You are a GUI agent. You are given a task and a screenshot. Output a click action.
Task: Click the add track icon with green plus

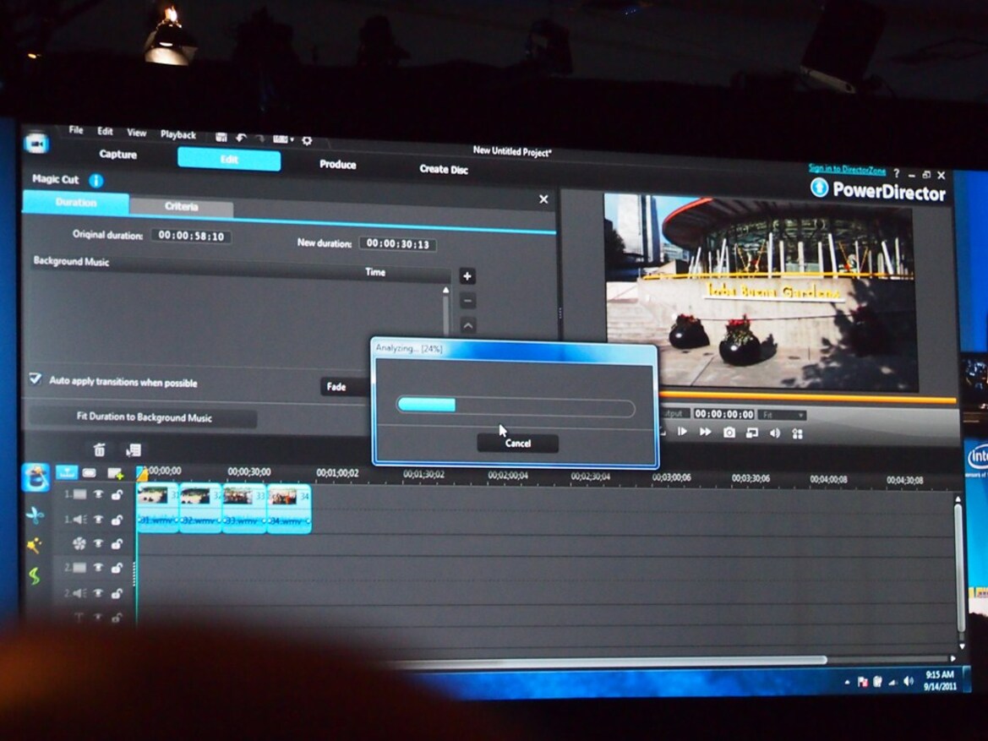click(115, 473)
